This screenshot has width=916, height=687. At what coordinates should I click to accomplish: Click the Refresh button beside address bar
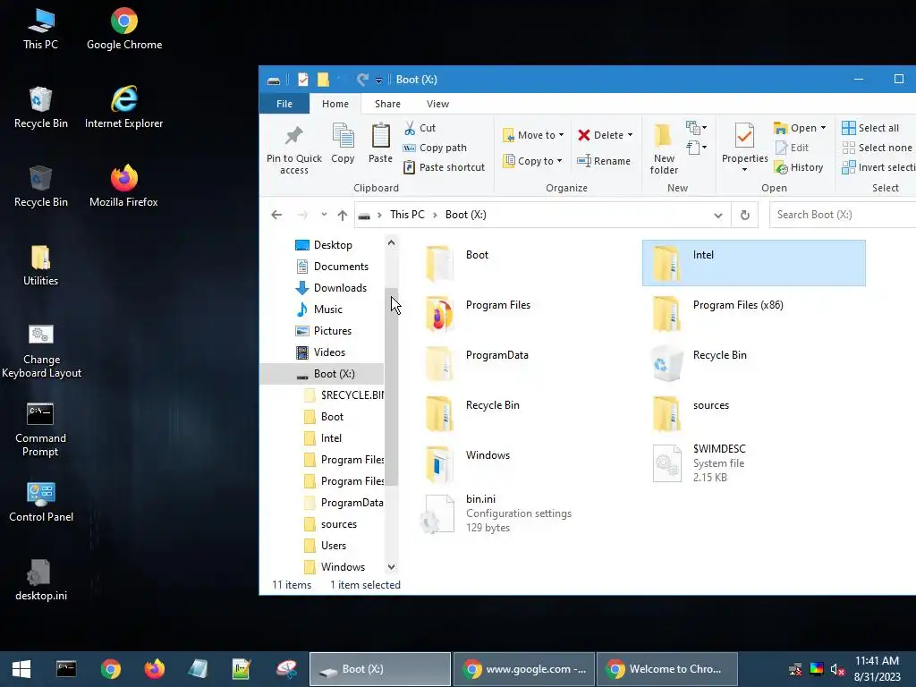[x=745, y=215]
